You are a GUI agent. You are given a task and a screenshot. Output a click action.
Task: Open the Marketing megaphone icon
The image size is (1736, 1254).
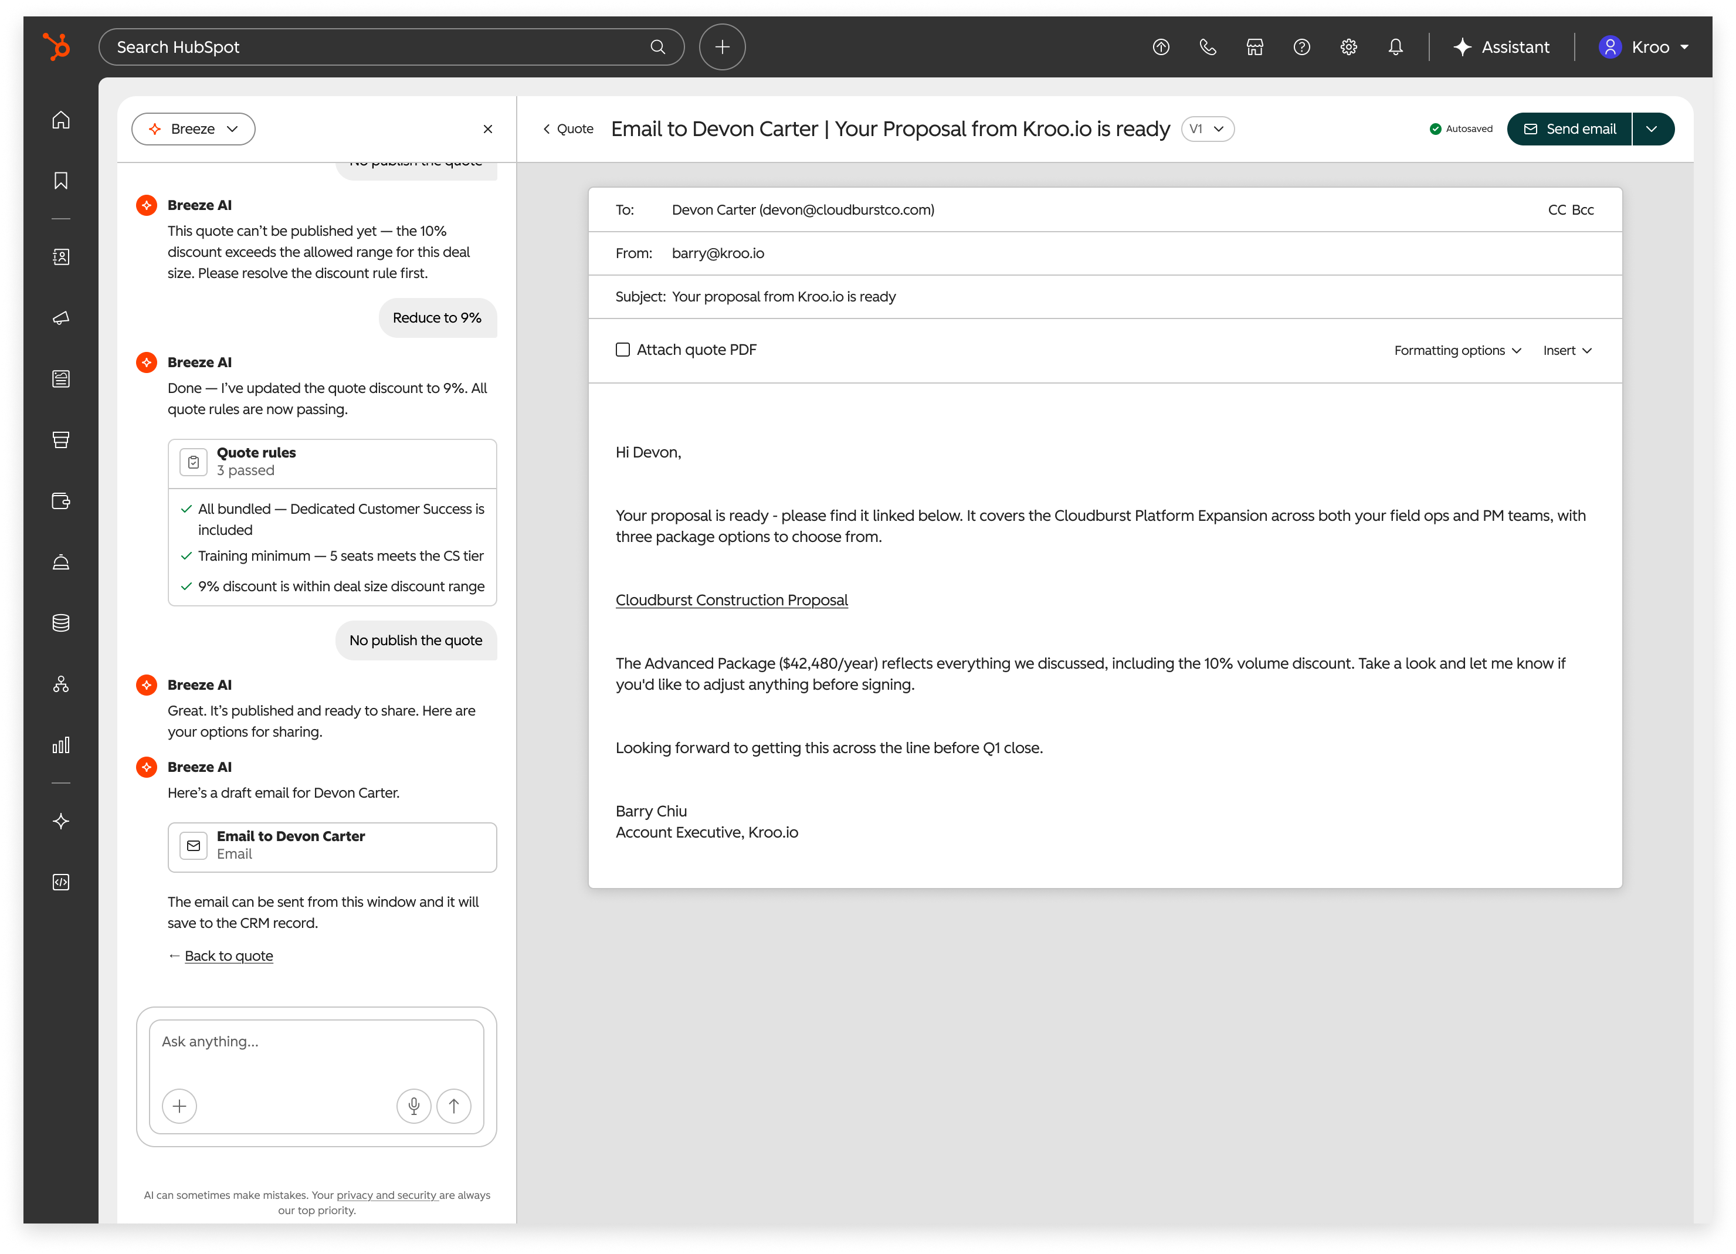[61, 318]
